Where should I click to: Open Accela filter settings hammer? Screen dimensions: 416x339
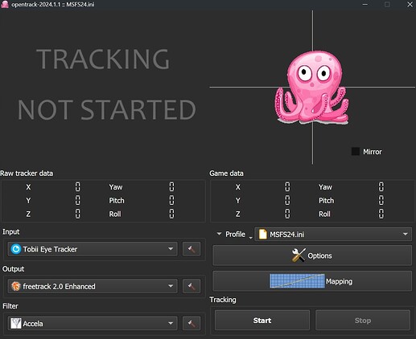(192, 324)
